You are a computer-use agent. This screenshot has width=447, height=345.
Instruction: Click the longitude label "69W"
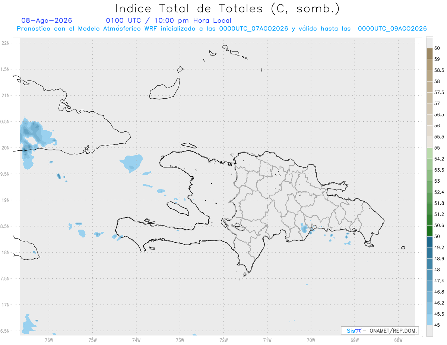pyautogui.click(x=355, y=340)
